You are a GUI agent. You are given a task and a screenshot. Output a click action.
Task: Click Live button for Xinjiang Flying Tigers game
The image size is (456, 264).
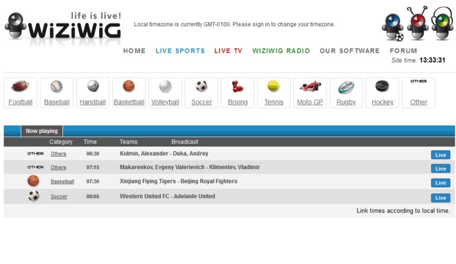coord(441,183)
